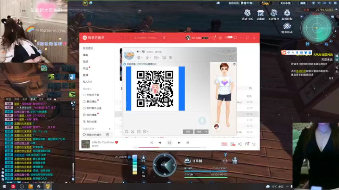The width and height of the screenshot is (339, 190).
Task: Click the NetEase search input field
Action: click(147, 38)
